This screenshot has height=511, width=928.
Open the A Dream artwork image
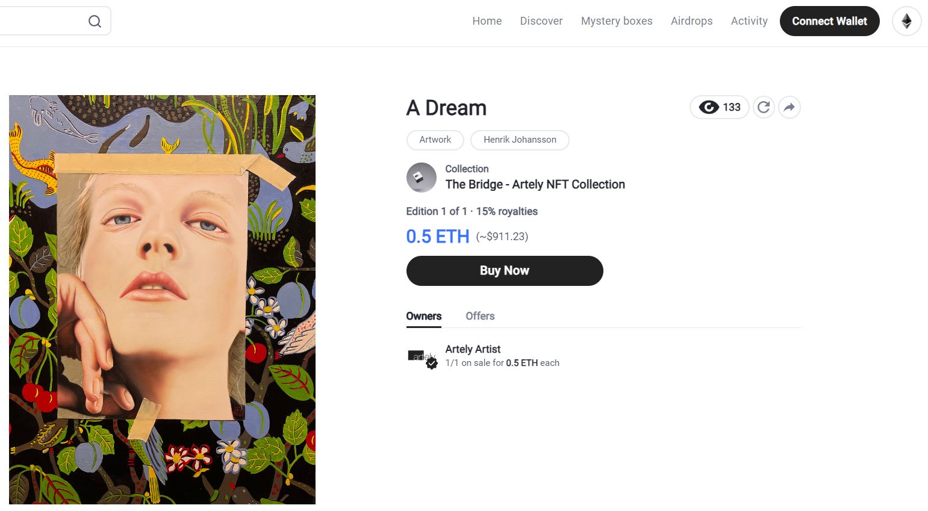162,299
